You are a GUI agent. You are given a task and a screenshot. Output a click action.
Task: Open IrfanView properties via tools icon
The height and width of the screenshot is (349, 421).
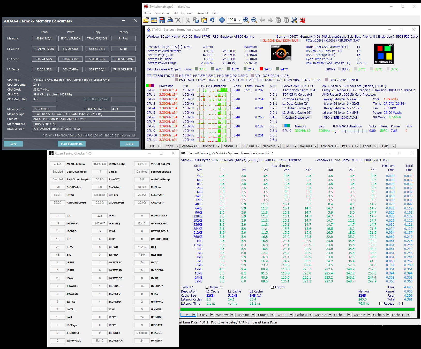click(x=294, y=20)
